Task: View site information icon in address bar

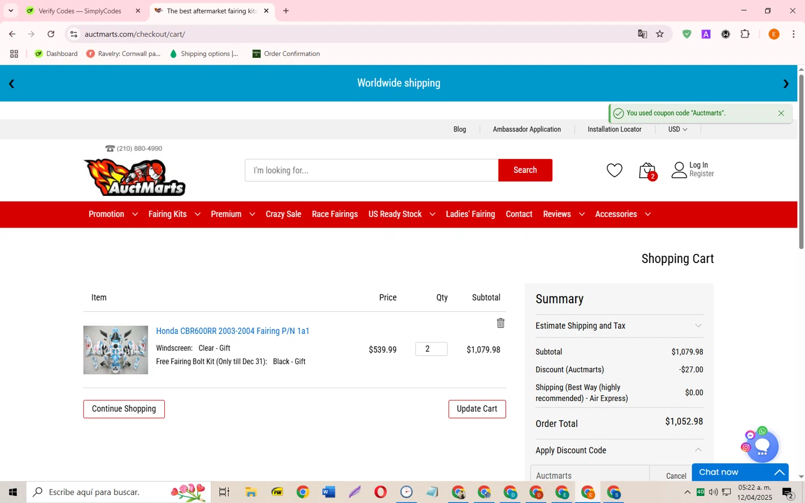Action: [x=74, y=34]
